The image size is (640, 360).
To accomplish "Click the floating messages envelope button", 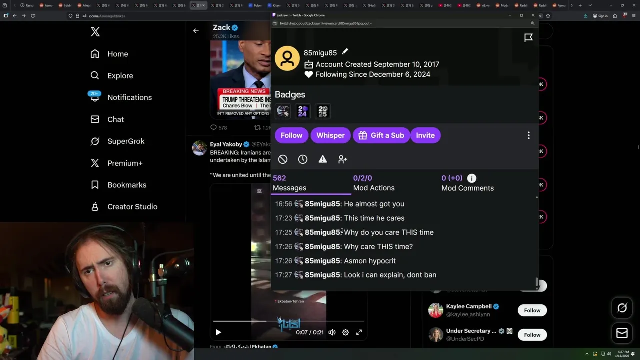I will click(622, 333).
